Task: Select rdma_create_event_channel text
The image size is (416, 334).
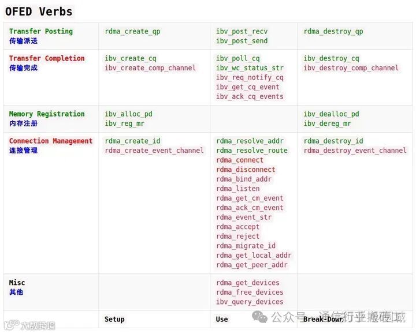Action: [154, 151]
